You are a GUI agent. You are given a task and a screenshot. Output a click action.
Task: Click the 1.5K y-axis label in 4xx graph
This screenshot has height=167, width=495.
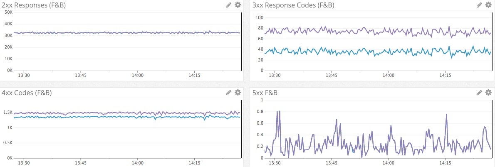[x=7, y=113]
